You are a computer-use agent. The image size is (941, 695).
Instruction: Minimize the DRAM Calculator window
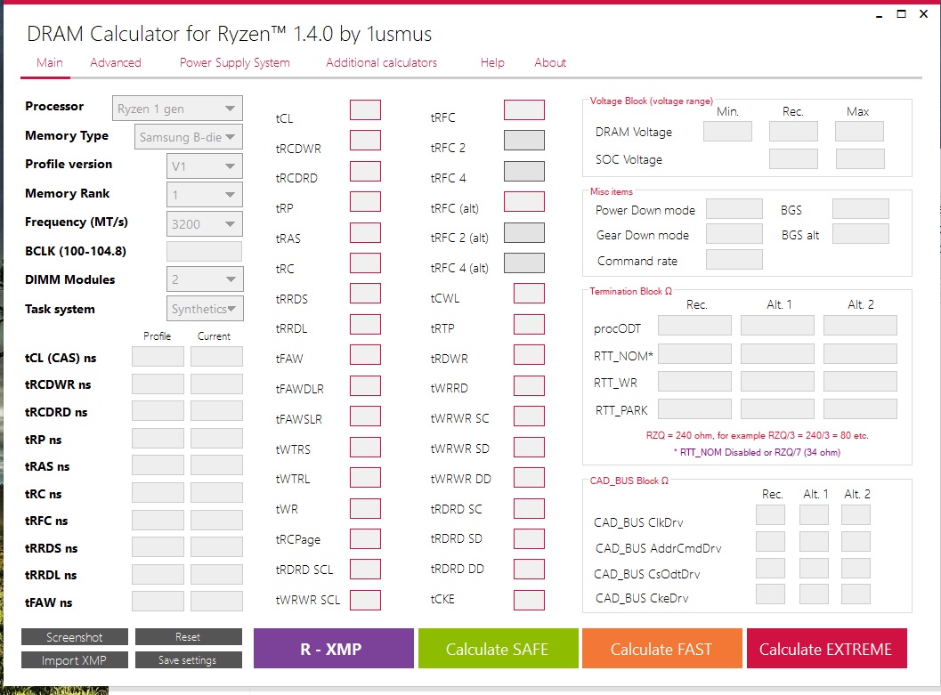tap(880, 15)
